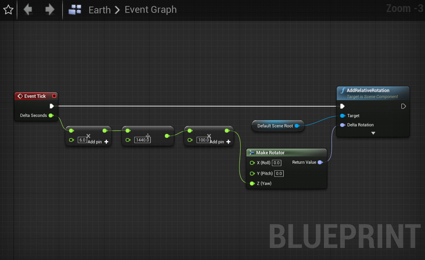Click the Return Value output pin
Screen dimensions: 425x260
tap(320, 162)
